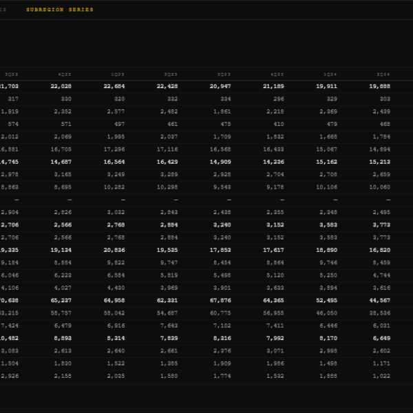Select the 2Q23 column header

pos(171,74)
